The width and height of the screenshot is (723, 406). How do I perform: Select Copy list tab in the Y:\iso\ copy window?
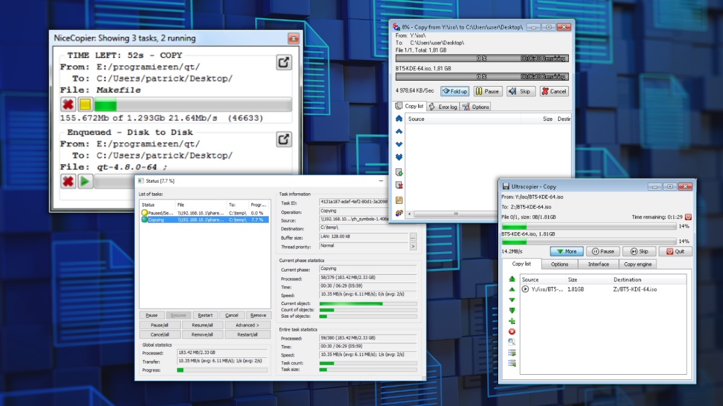[410, 106]
